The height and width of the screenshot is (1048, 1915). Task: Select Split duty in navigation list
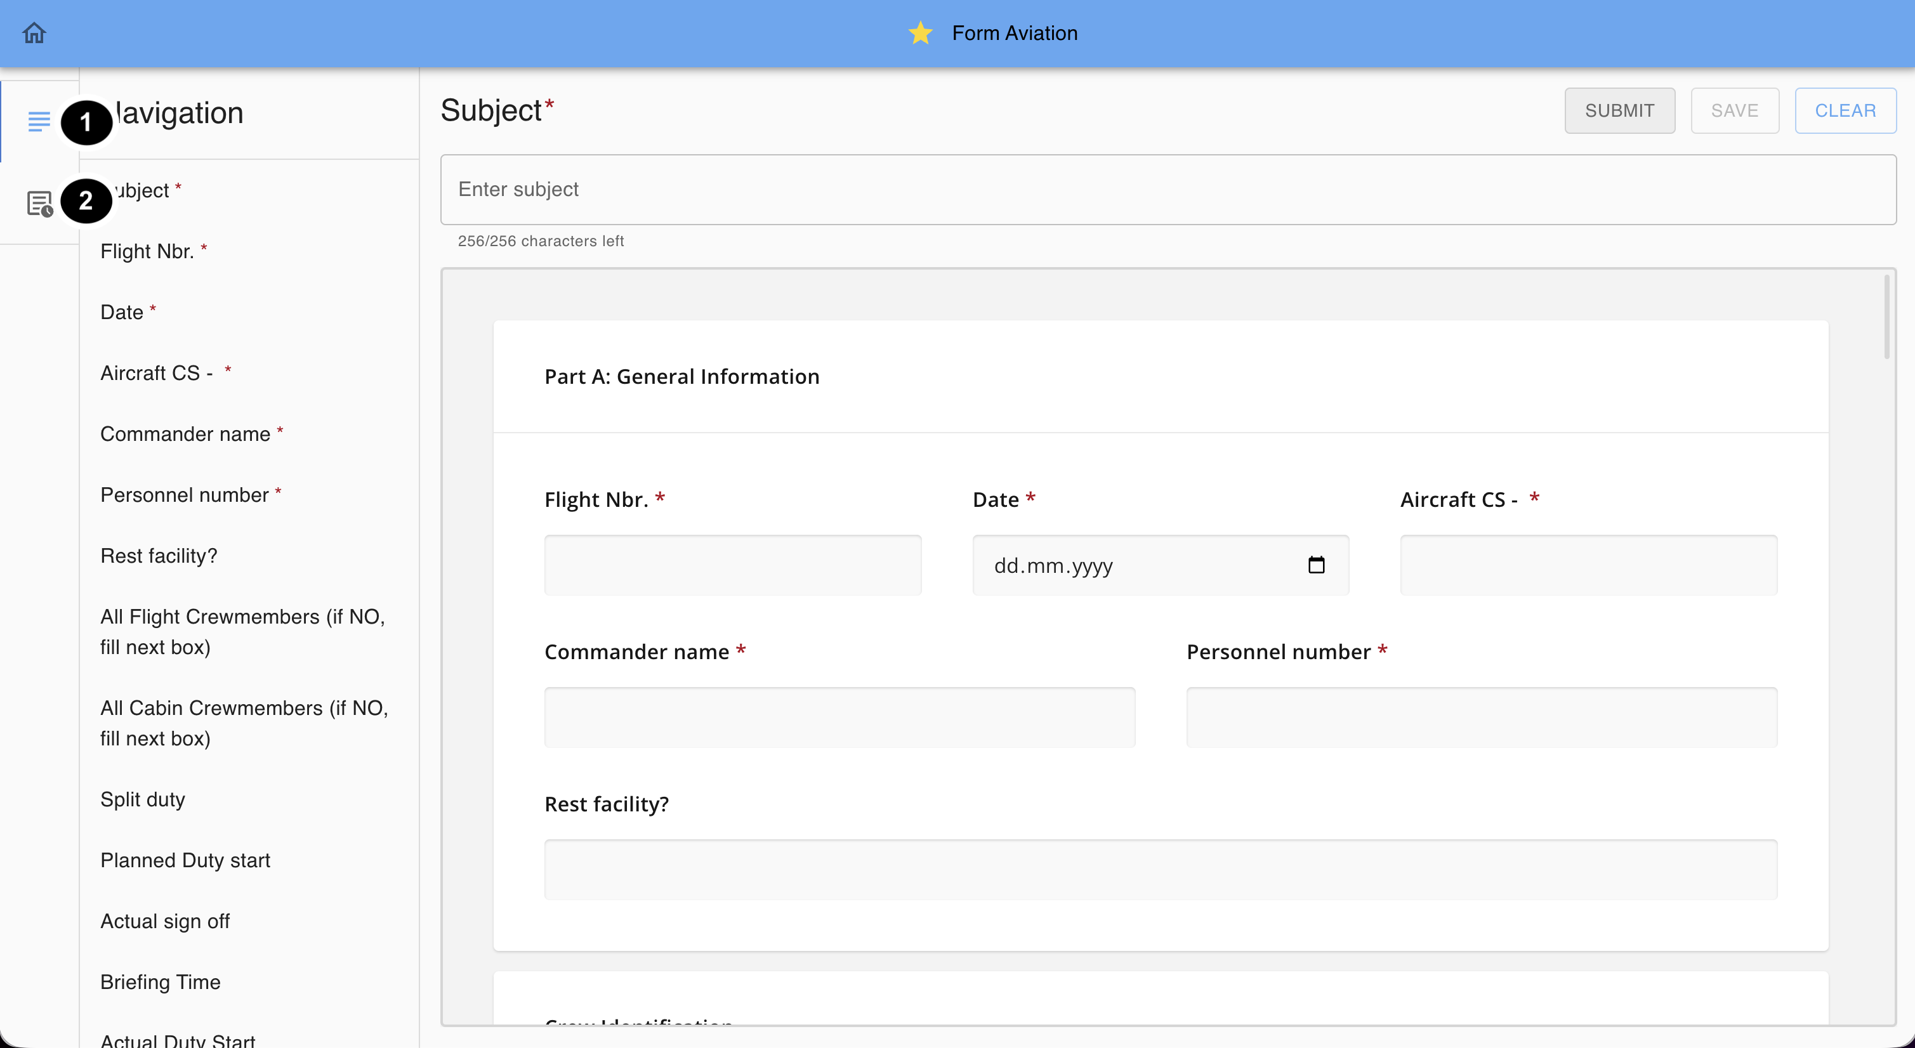[143, 799]
